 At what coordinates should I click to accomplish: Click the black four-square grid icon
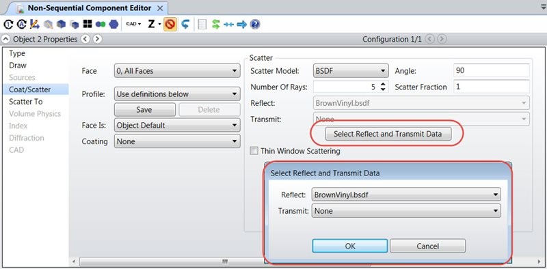(x=88, y=25)
